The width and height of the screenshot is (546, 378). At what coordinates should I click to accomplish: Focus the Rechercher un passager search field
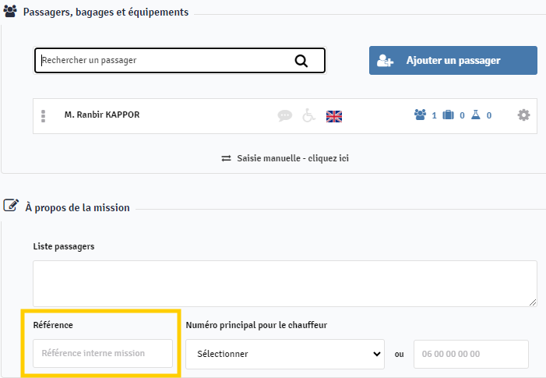click(x=164, y=60)
